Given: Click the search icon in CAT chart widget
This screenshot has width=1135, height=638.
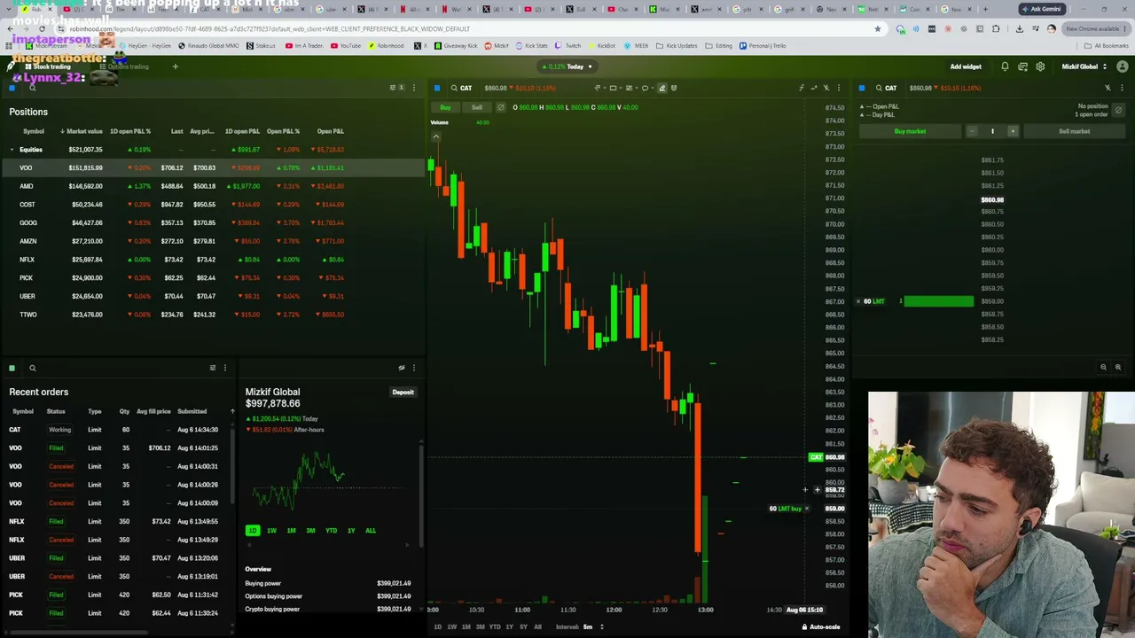Looking at the screenshot, I should pos(453,88).
